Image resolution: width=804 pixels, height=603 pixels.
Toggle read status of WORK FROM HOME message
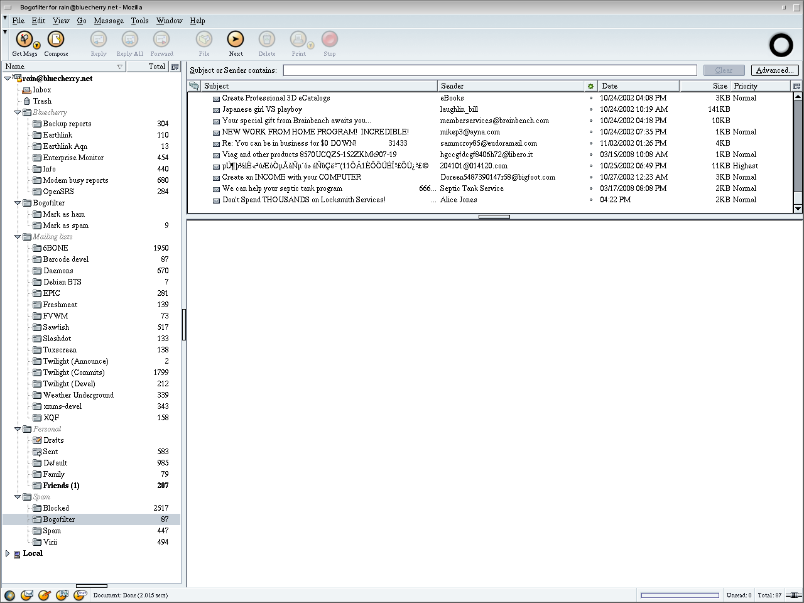(590, 132)
